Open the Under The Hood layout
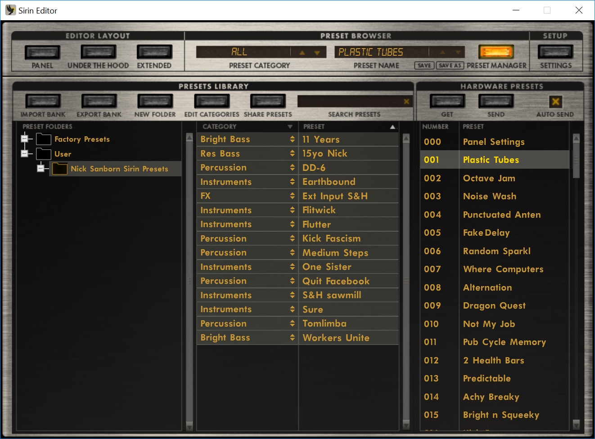 pos(98,52)
